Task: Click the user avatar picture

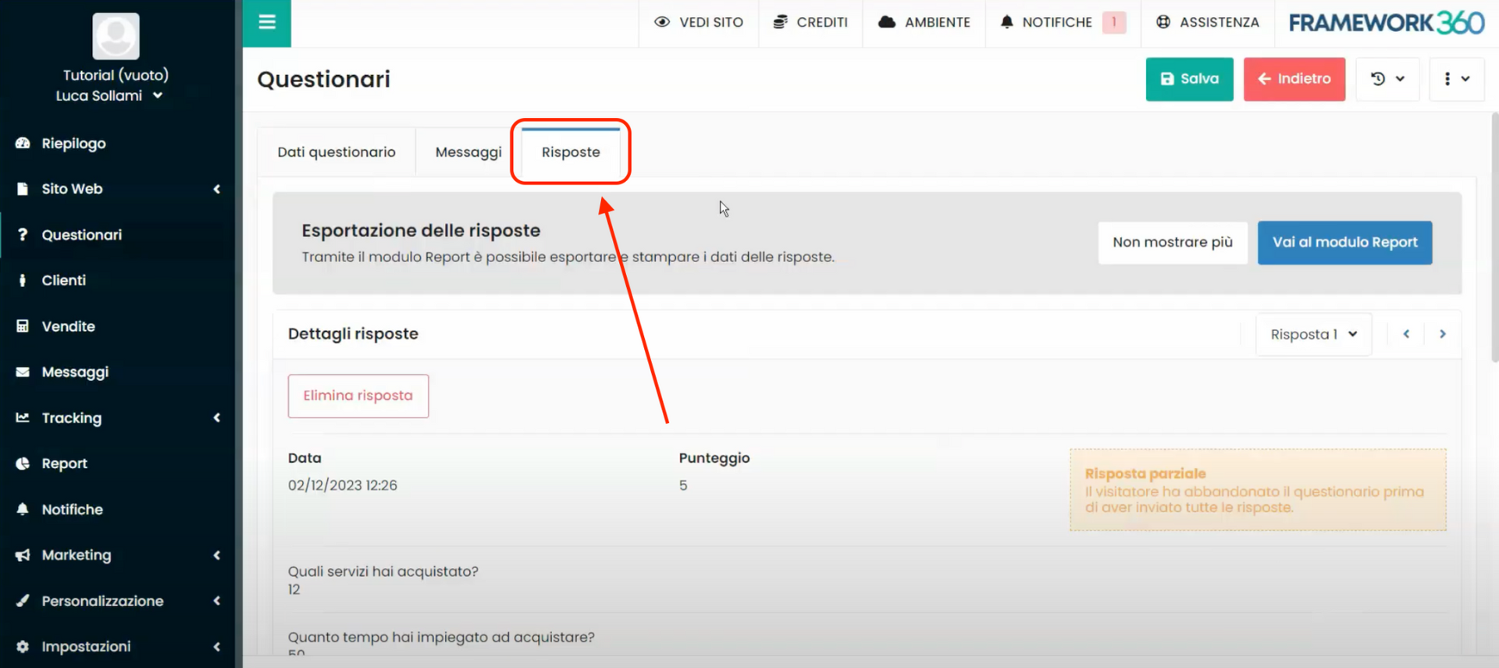Action: pos(116,36)
